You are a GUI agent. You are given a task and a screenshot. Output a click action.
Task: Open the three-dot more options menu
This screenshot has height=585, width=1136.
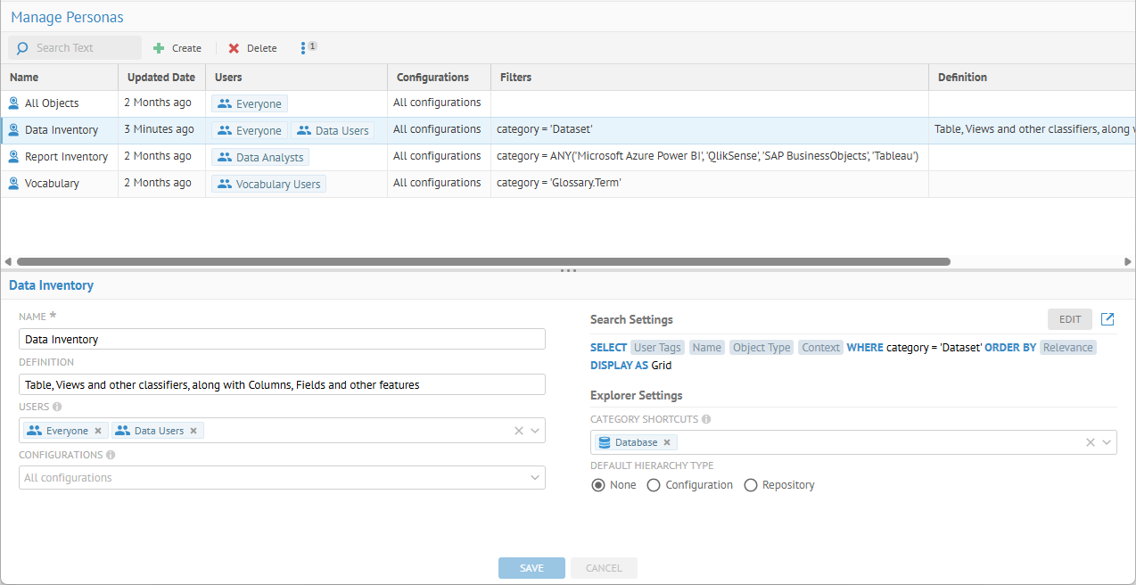point(303,47)
